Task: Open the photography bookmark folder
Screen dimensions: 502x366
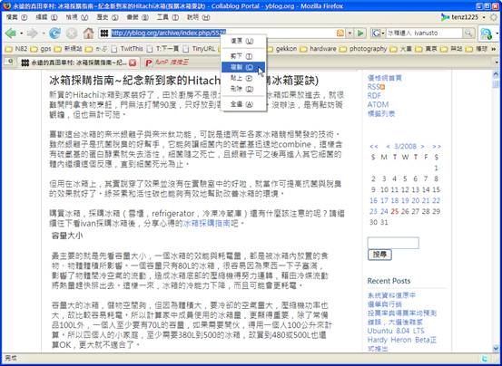Action: point(364,49)
